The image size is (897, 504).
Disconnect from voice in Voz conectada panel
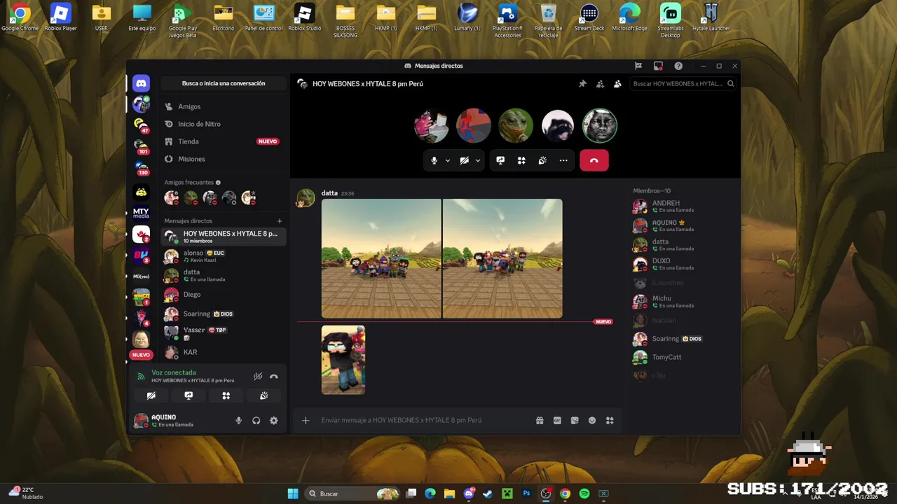click(274, 377)
